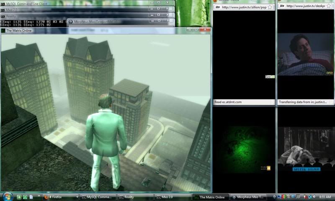Click the green night-vision video stream
This screenshot has width=335, height=201.
244,149
